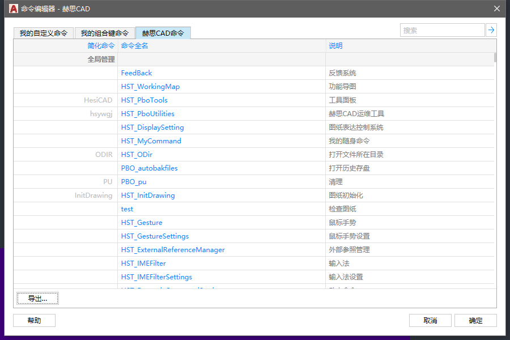510x340 pixels.
Task: Open 帮助 button
Action: (34, 321)
